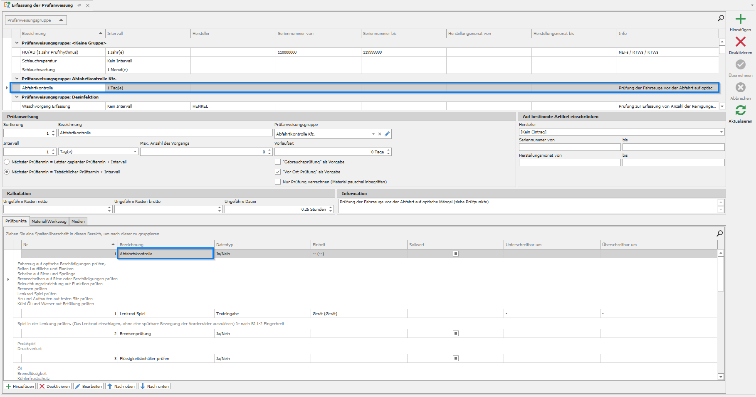Click the green plus Hinzufügen icon in the right sidebar
The width and height of the screenshot is (756, 397).
[x=740, y=19]
